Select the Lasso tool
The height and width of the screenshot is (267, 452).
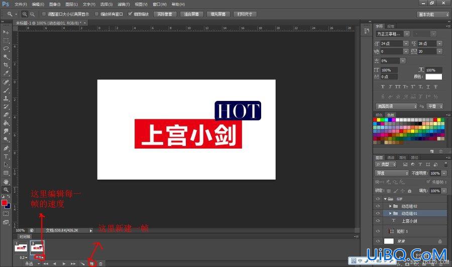6,48
